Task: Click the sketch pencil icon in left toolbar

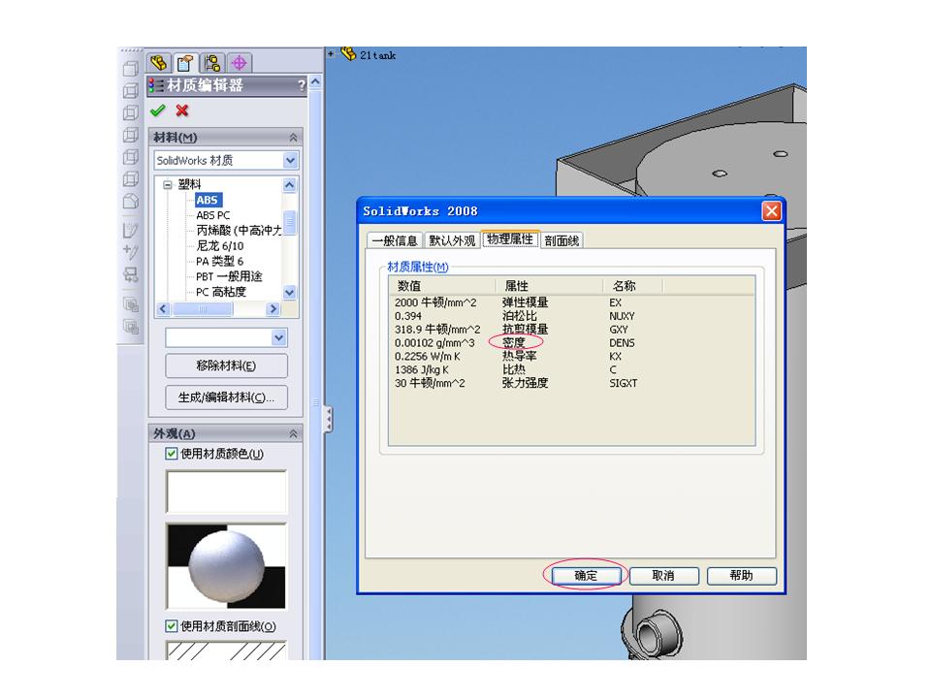Action: [x=131, y=231]
